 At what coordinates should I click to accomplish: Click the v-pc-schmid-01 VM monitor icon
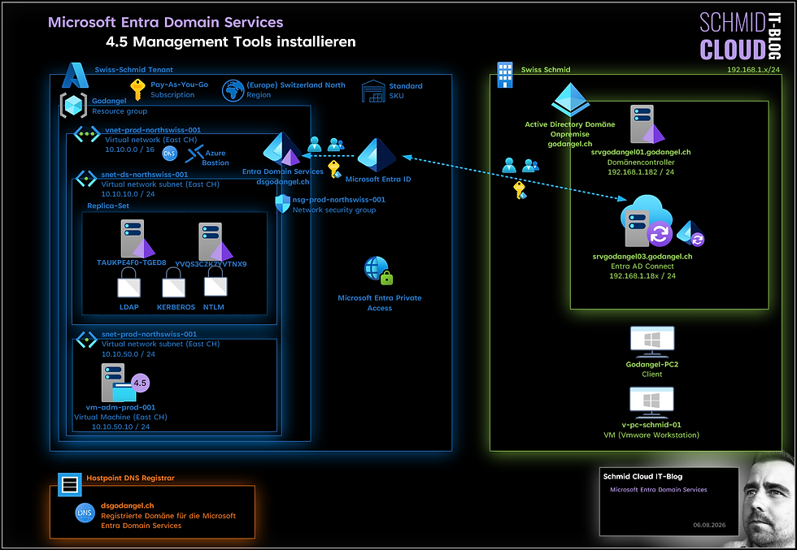pos(651,402)
